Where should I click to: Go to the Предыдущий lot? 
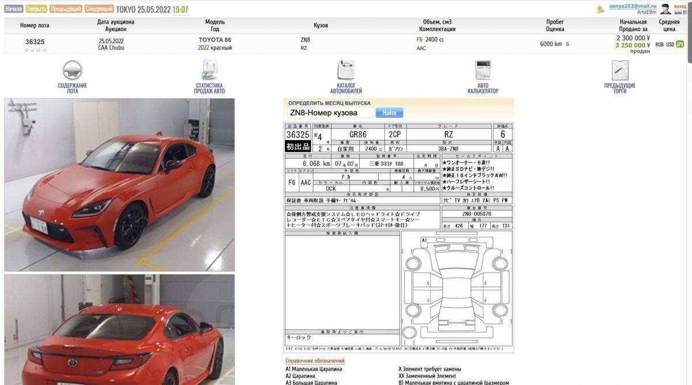[x=66, y=9]
